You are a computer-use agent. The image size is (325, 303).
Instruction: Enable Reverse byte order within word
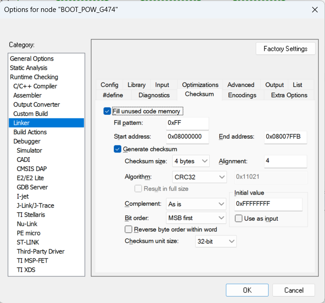click(129, 229)
